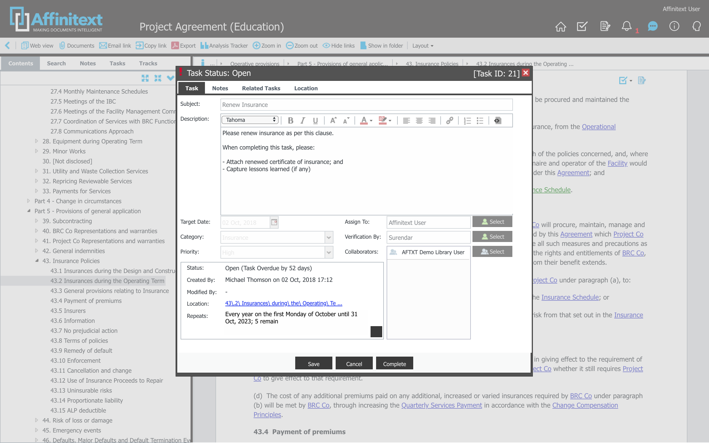Open the chat bubble icon
This screenshot has height=443, width=709.
click(653, 26)
